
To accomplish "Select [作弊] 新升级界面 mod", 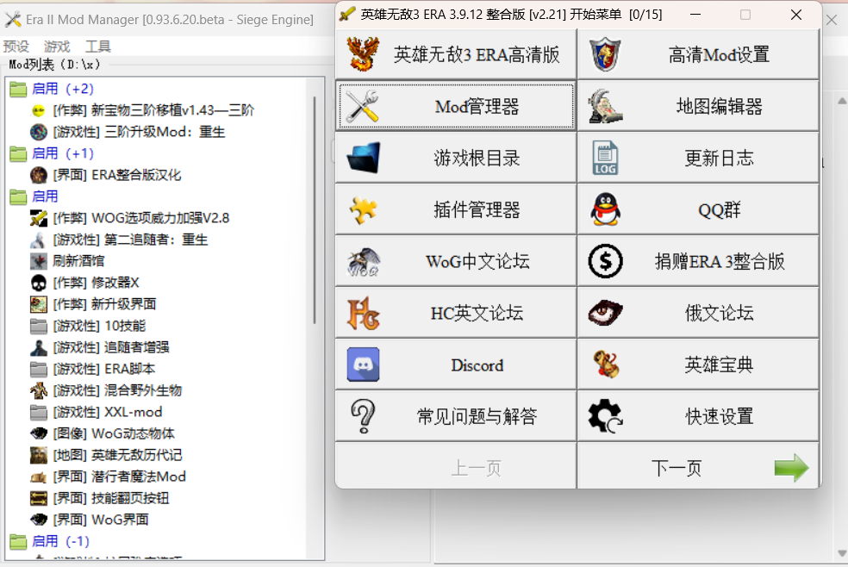I will click(104, 304).
